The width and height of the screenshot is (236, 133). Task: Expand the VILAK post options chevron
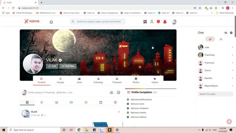tap(119, 112)
